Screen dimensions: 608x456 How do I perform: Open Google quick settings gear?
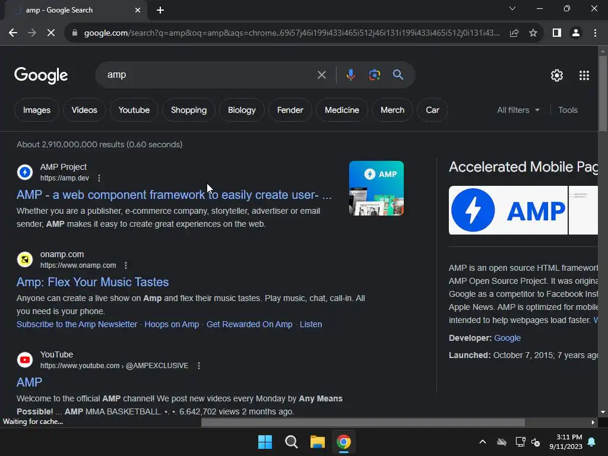click(x=557, y=75)
